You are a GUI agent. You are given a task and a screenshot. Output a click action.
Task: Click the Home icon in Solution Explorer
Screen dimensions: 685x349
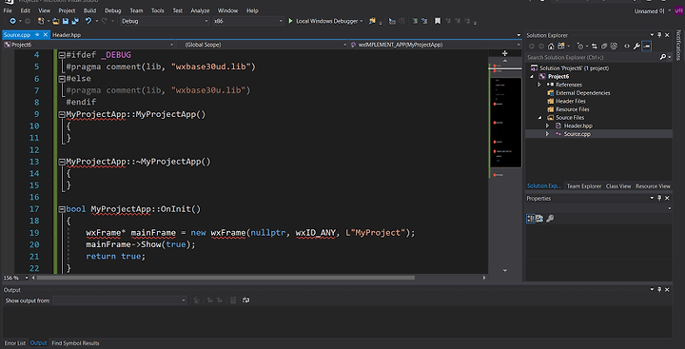pyautogui.click(x=551, y=46)
